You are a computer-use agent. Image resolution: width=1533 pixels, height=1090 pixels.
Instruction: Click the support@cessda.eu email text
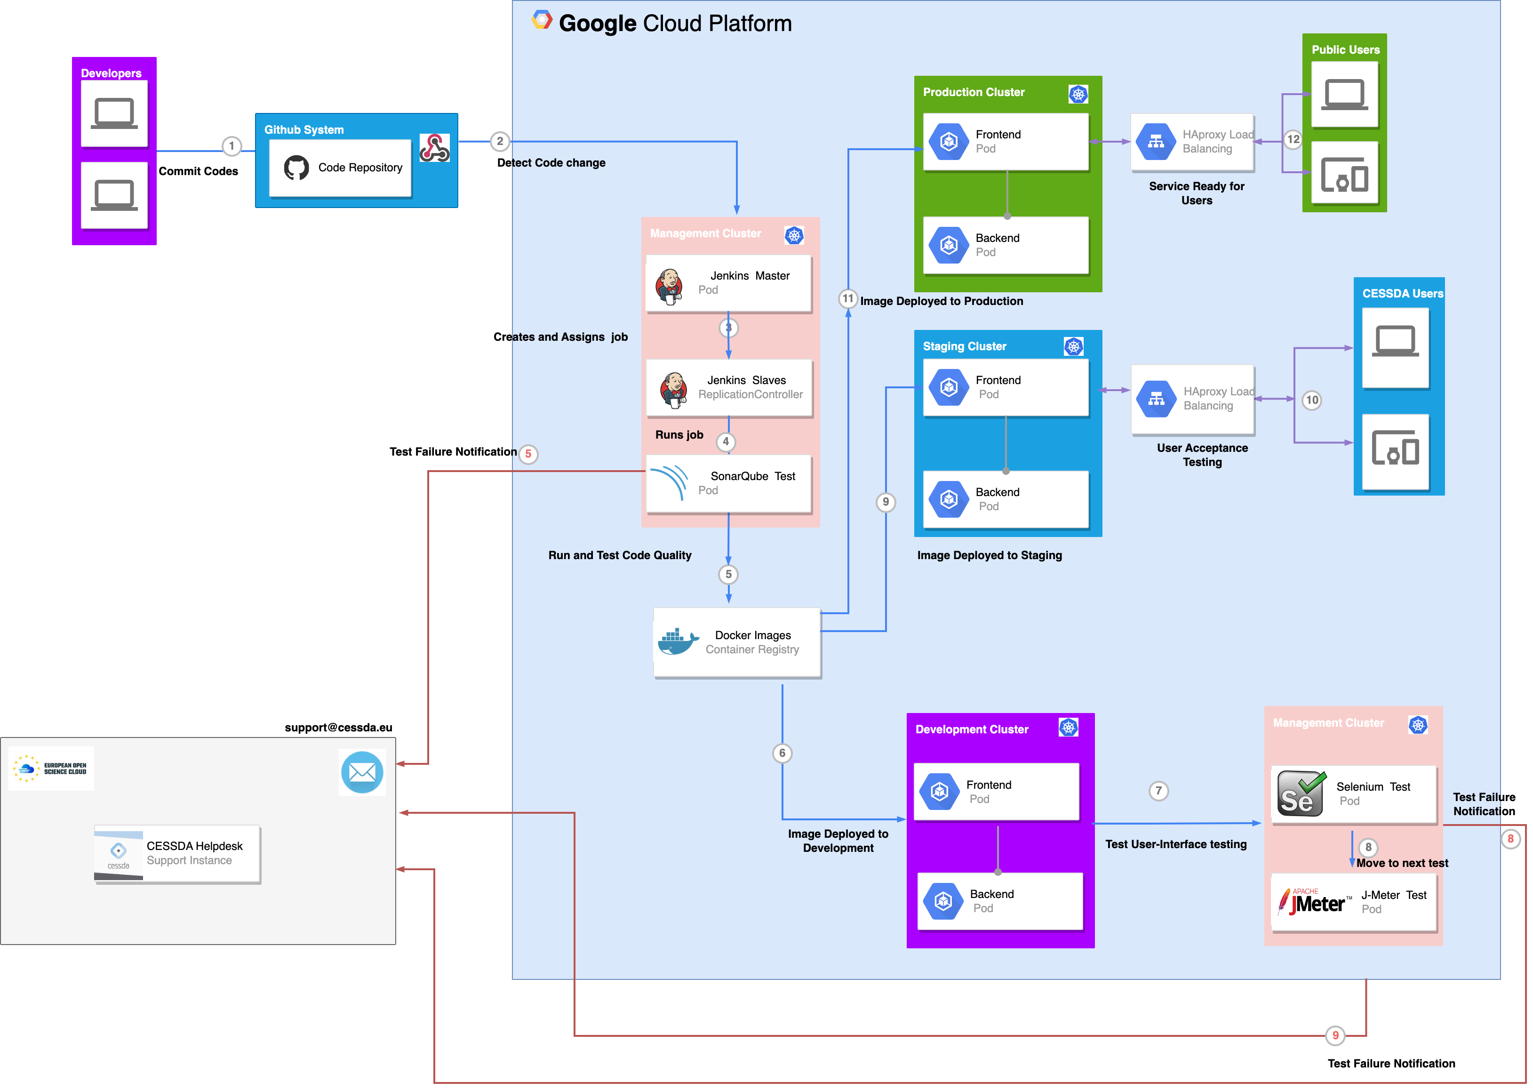[x=339, y=728]
